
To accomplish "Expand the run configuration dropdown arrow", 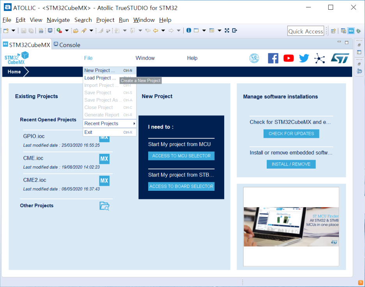I will [x=67, y=30].
